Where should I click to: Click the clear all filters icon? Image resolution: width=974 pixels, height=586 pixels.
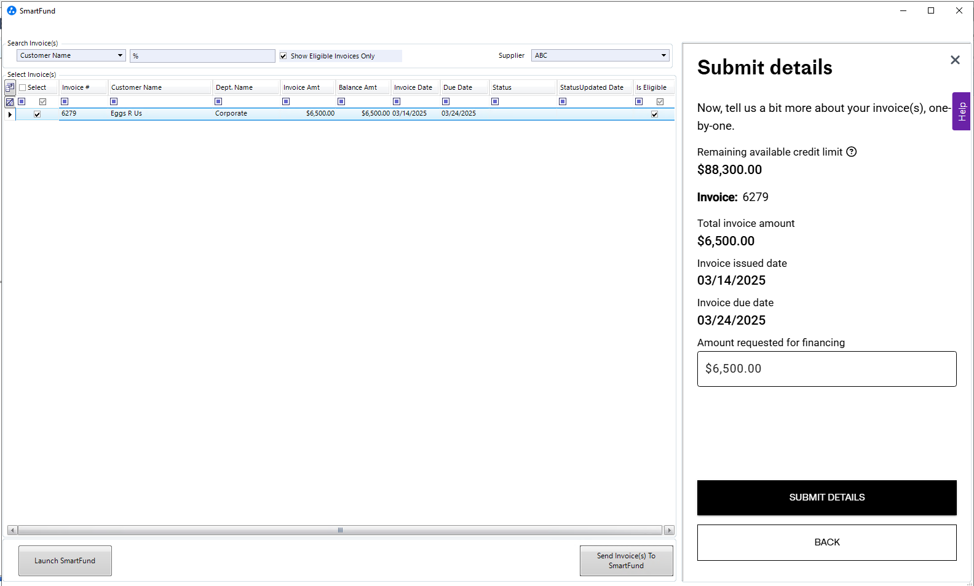point(10,102)
